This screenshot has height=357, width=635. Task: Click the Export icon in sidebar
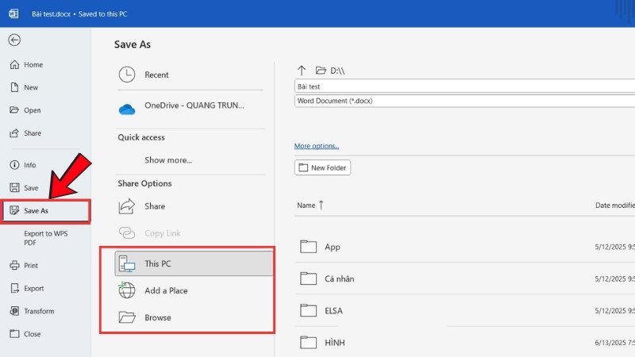(x=14, y=288)
